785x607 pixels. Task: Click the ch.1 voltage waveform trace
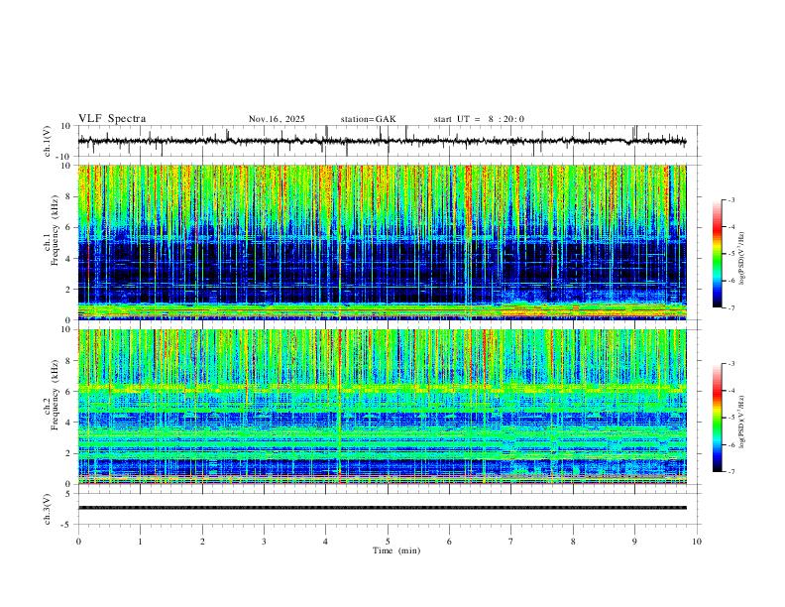tap(382, 141)
